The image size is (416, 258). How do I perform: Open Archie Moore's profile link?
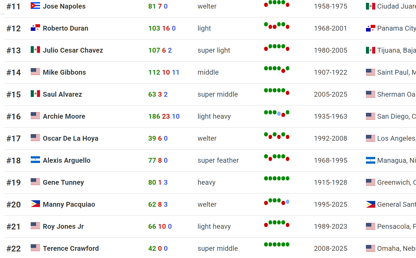(x=64, y=116)
